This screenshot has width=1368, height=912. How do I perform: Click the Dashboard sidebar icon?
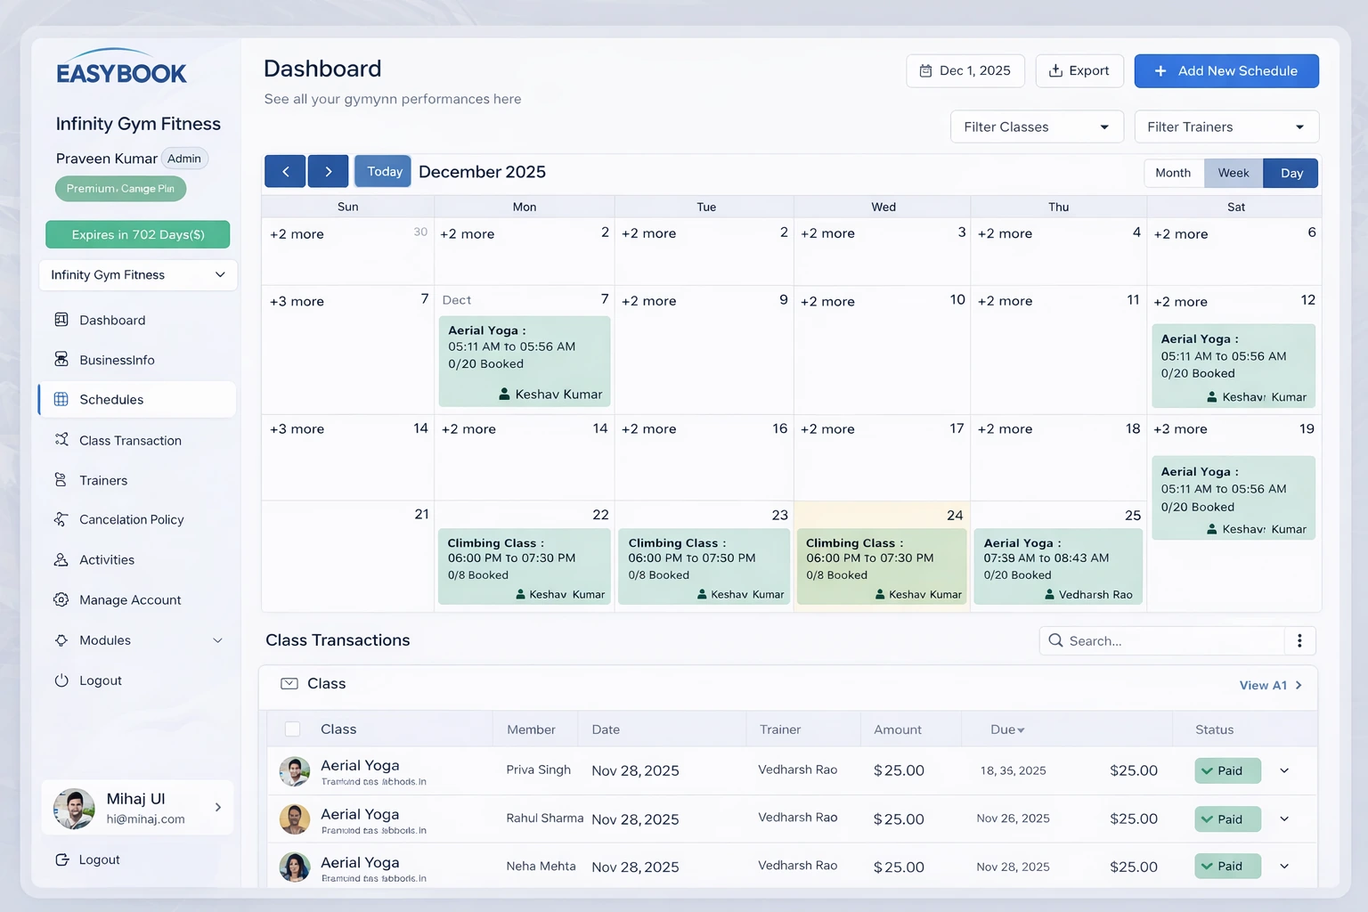tap(61, 320)
